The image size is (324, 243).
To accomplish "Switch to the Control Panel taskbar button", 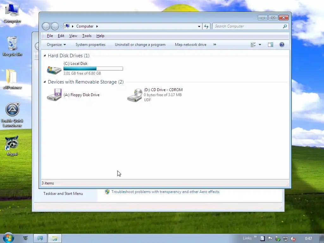I will tap(40, 239).
